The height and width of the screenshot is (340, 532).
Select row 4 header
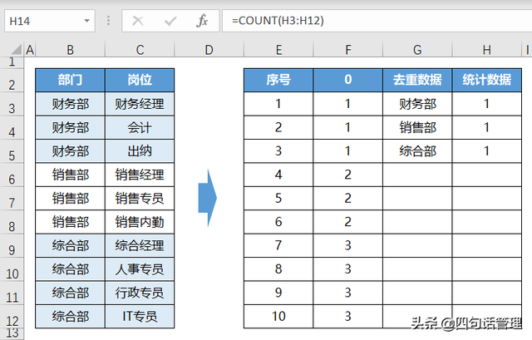[x=12, y=127]
